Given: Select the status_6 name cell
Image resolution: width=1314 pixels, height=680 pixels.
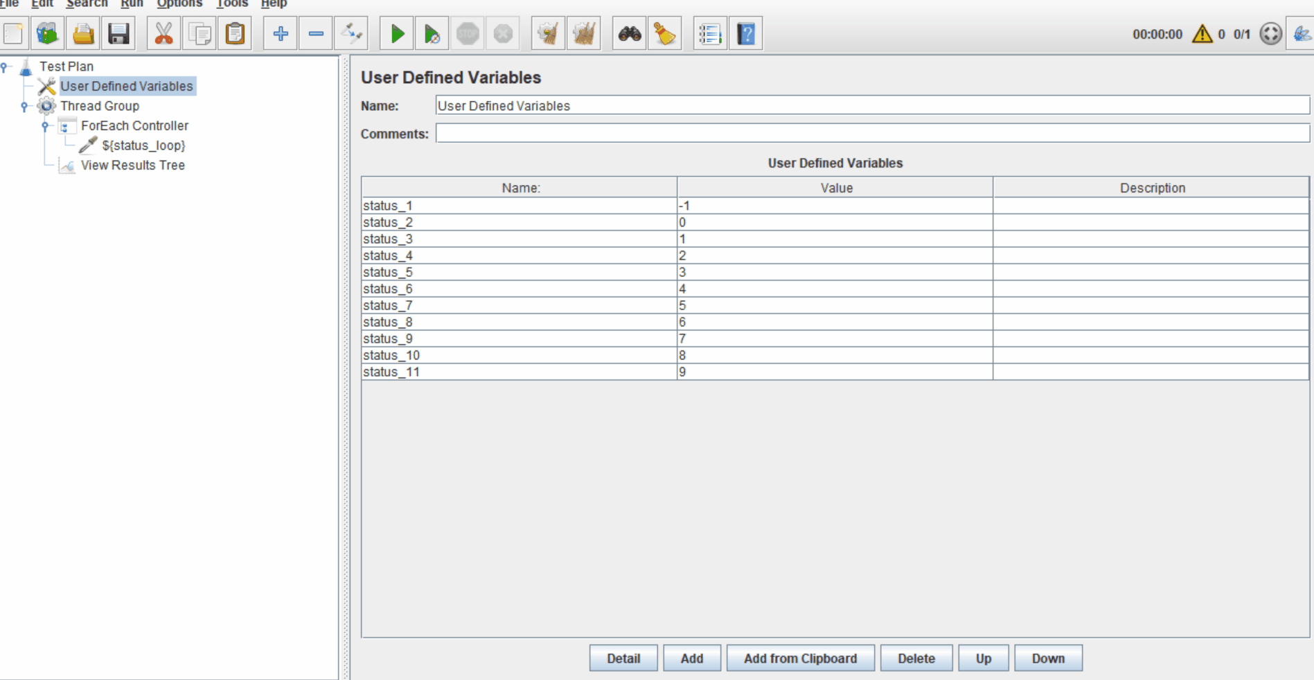Looking at the screenshot, I should (520, 289).
